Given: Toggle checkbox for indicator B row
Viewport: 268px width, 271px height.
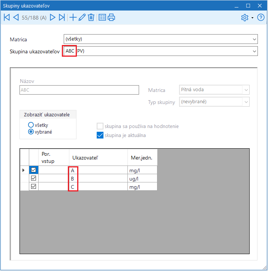Looking at the screenshot, I should pos(33,178).
